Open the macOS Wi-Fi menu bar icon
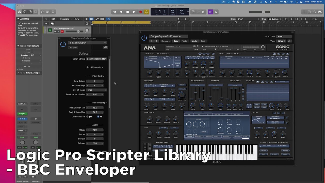Screen dimensions: 325x183 (x=291, y=2)
